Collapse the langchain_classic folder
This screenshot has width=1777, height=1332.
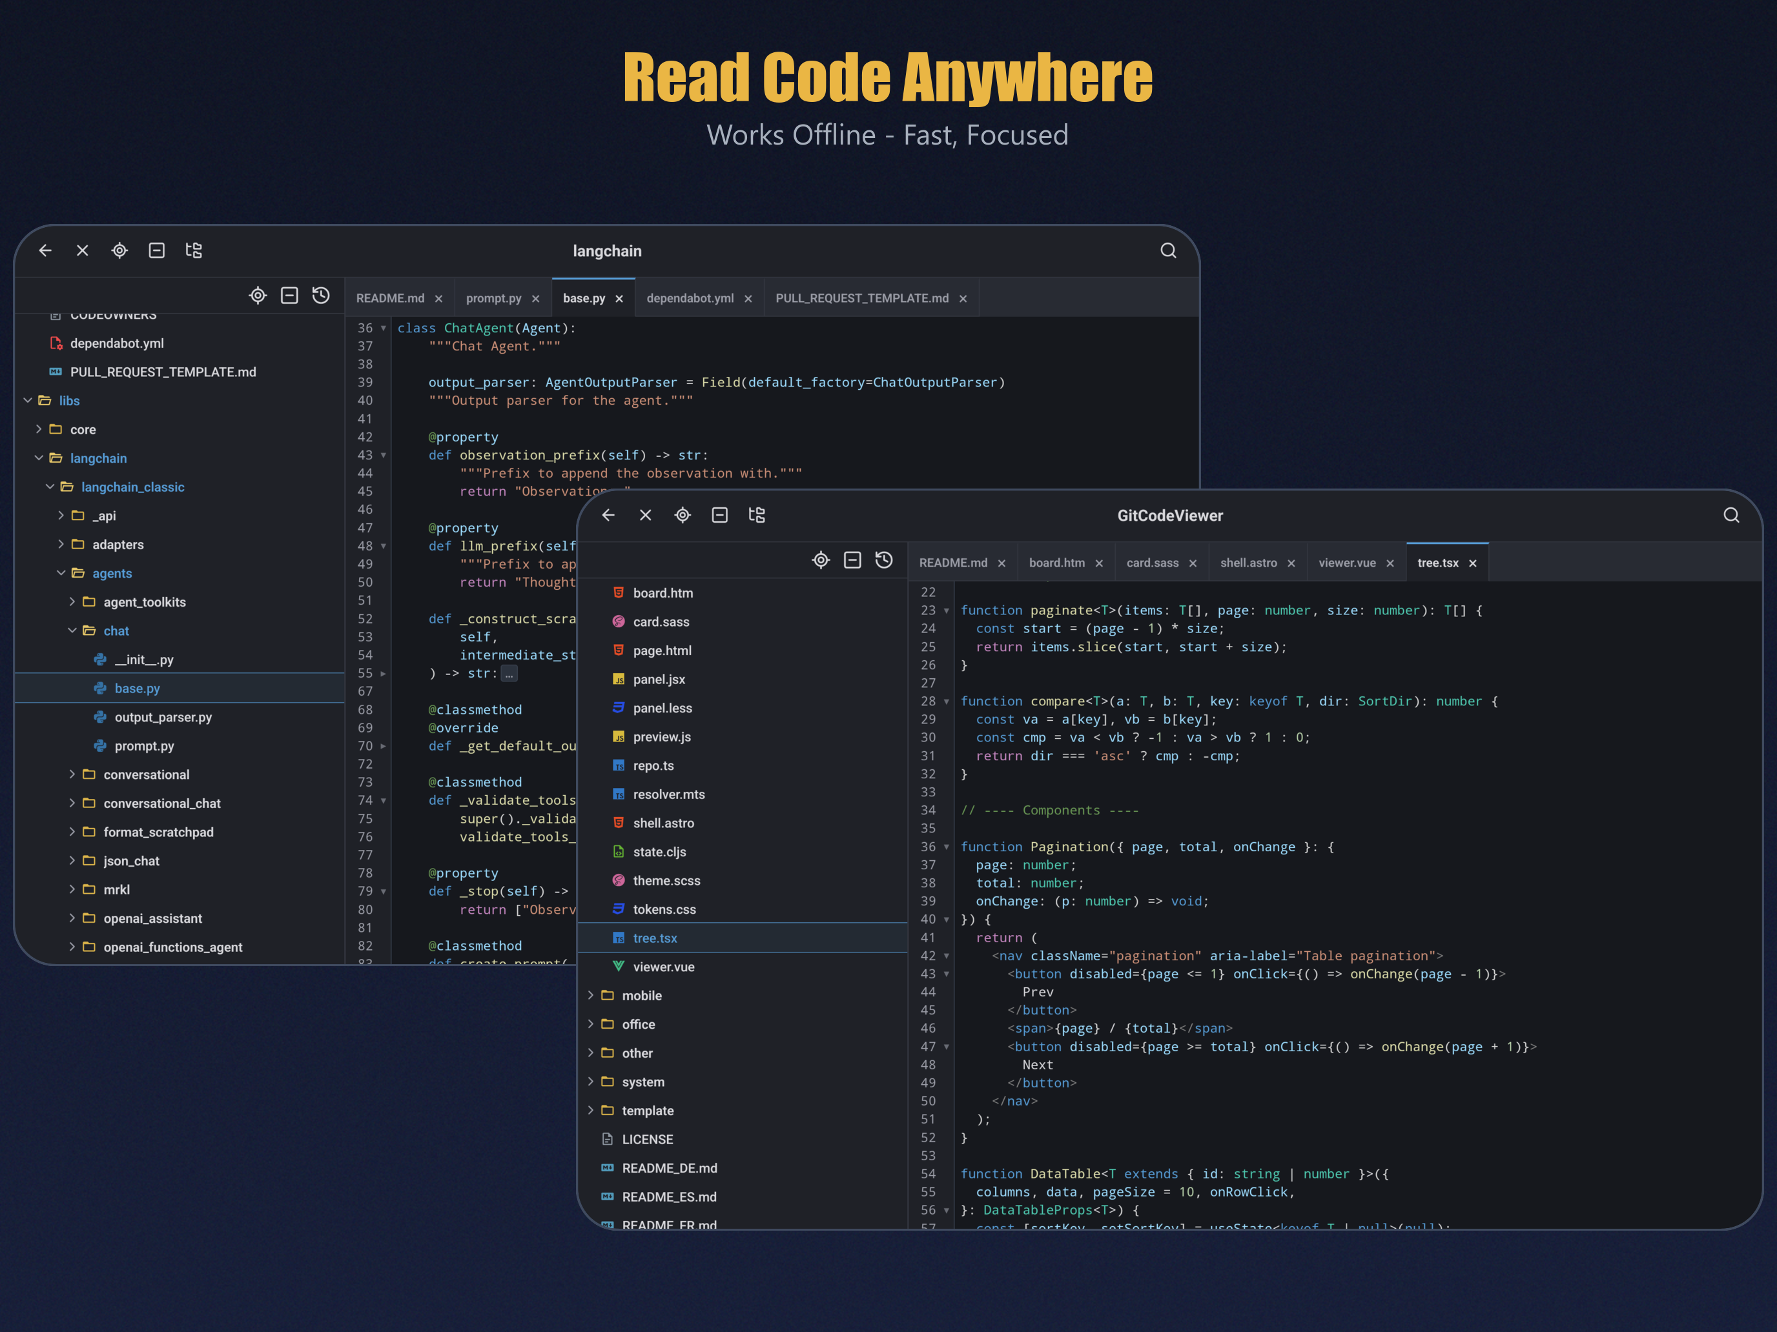[x=50, y=487]
